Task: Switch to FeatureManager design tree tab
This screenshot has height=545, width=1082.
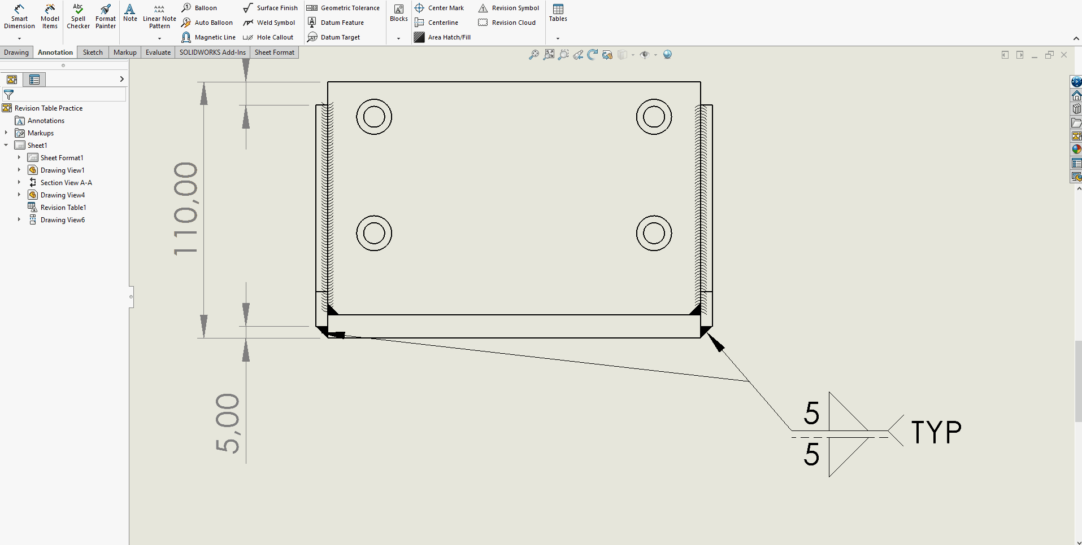Action: point(12,80)
